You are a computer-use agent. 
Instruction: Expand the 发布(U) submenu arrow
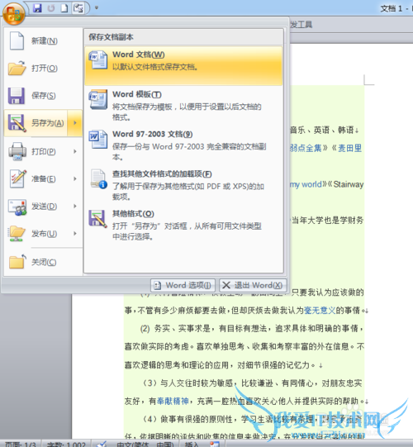75,234
